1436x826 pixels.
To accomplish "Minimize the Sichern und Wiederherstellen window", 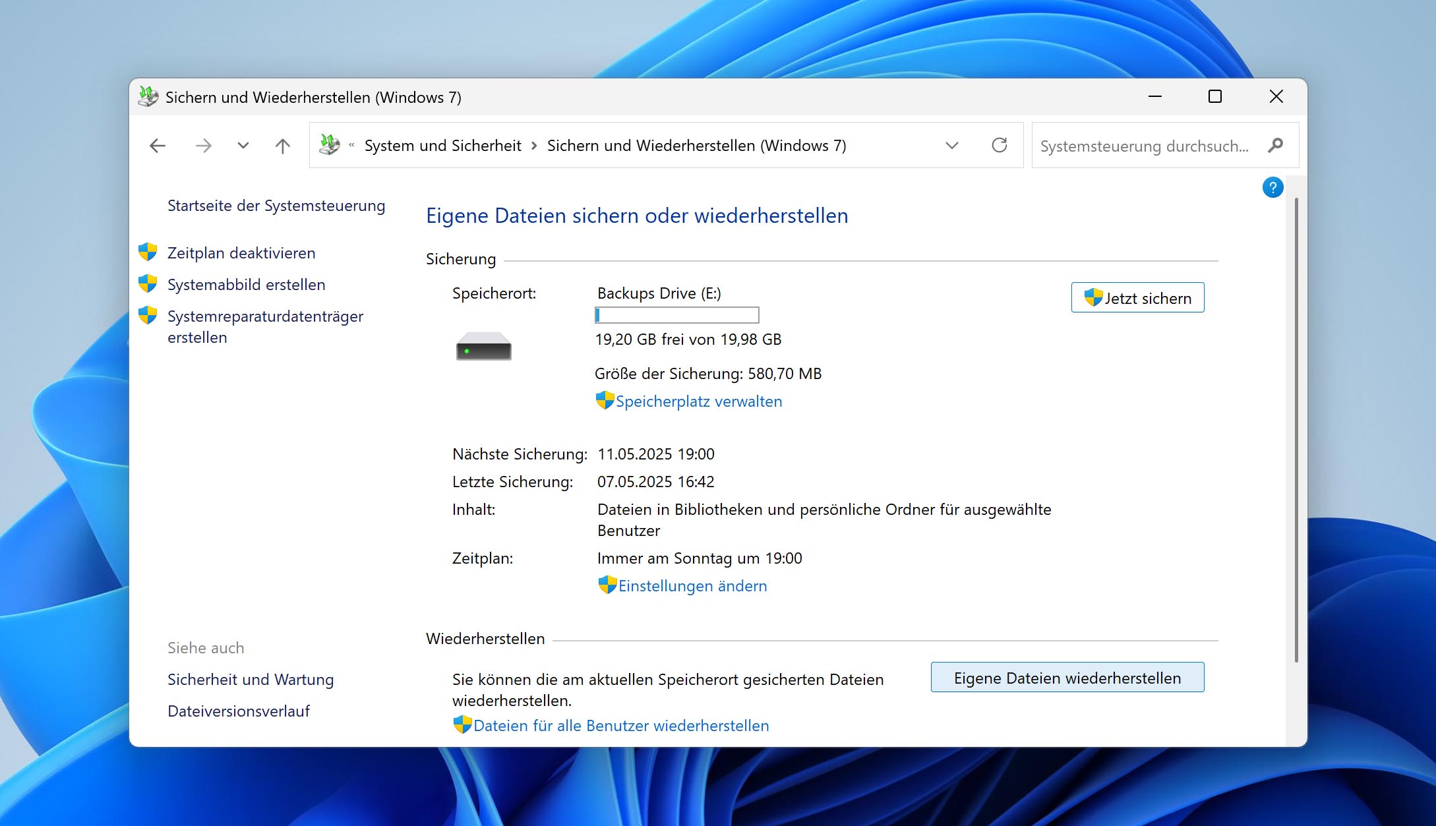I will tap(1155, 97).
